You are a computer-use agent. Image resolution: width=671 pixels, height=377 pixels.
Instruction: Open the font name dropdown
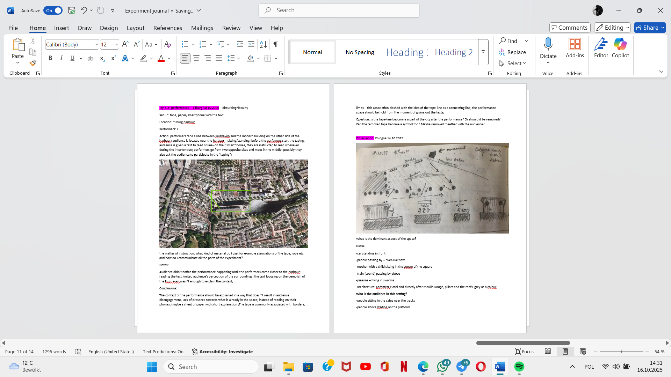click(96, 44)
